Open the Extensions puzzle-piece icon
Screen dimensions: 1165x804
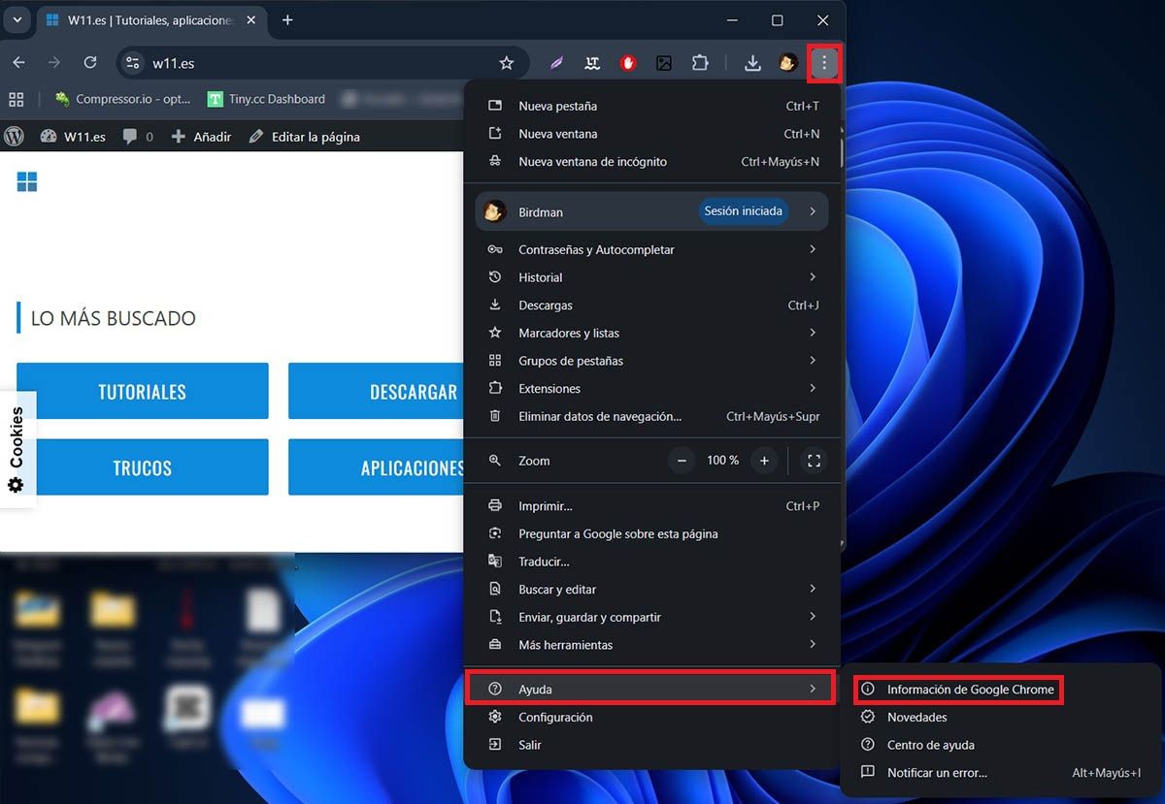700,63
